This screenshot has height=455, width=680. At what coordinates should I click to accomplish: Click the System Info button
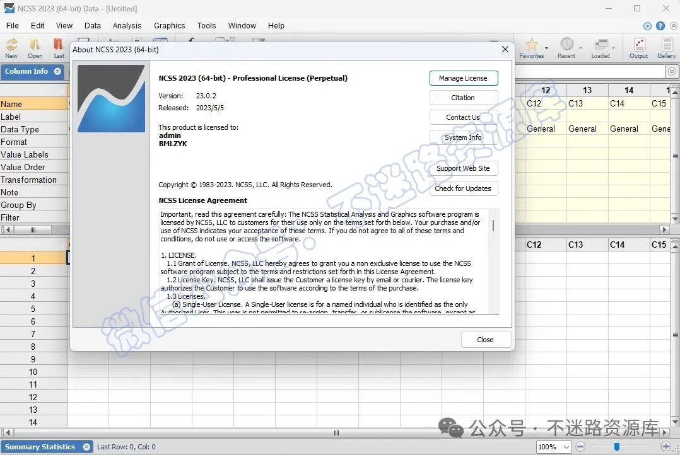point(463,137)
